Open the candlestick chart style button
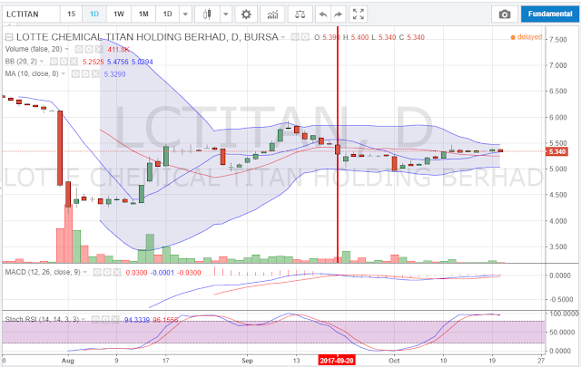This screenshot has width=581, height=367. (x=207, y=14)
